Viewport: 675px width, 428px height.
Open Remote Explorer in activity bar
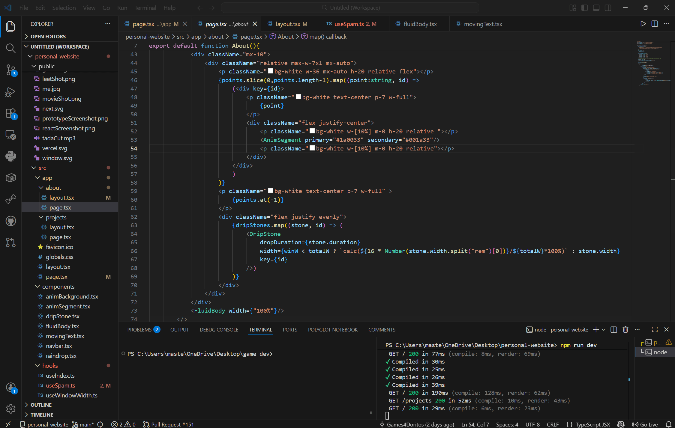[x=10, y=135]
